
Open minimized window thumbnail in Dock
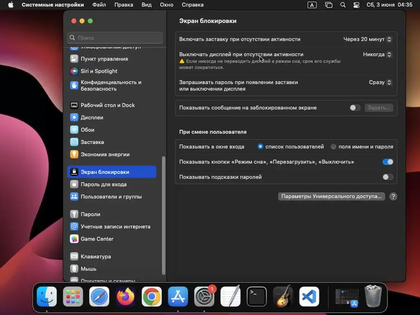click(x=347, y=297)
